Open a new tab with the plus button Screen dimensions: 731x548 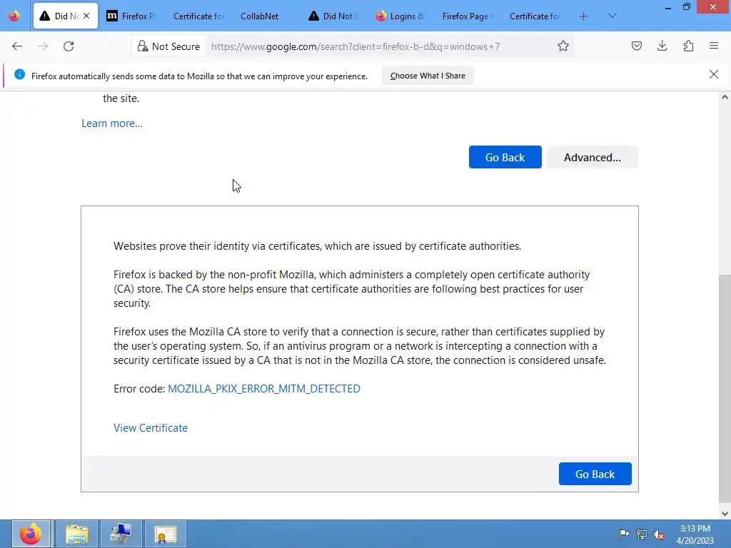[x=584, y=16]
